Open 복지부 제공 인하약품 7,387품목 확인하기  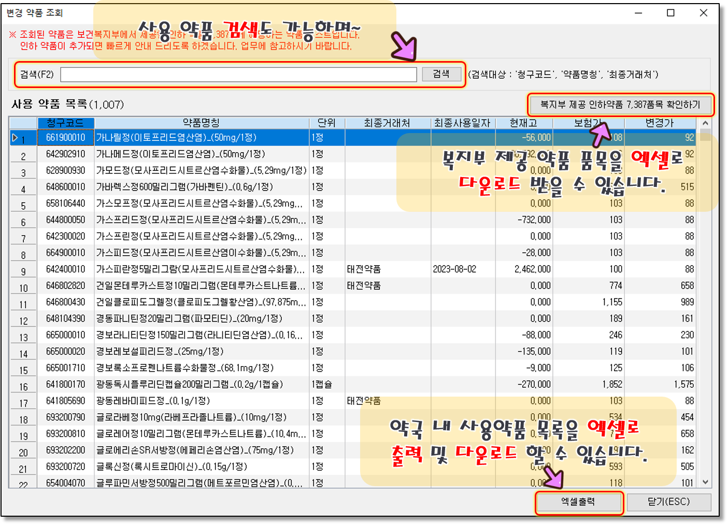point(620,105)
